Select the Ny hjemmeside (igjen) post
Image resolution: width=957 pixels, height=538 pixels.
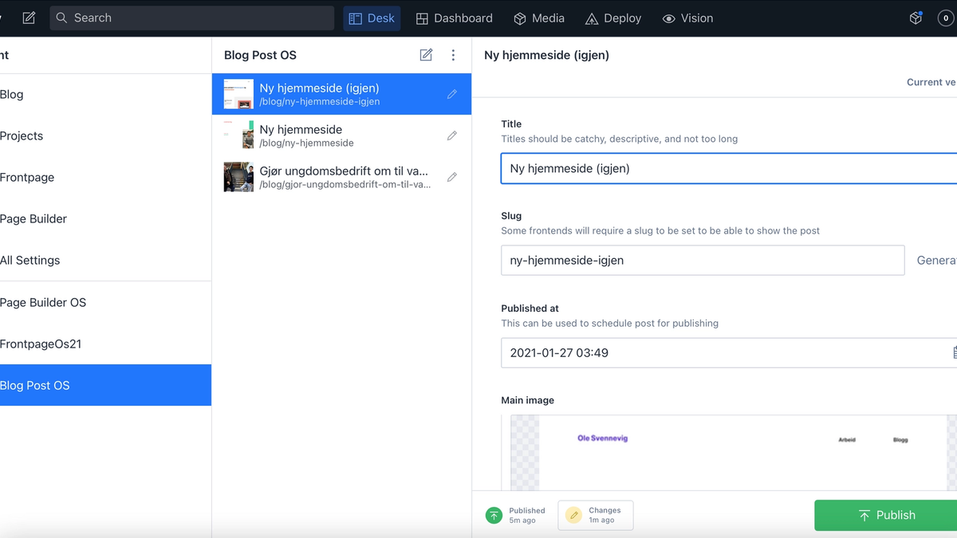pyautogui.click(x=342, y=94)
